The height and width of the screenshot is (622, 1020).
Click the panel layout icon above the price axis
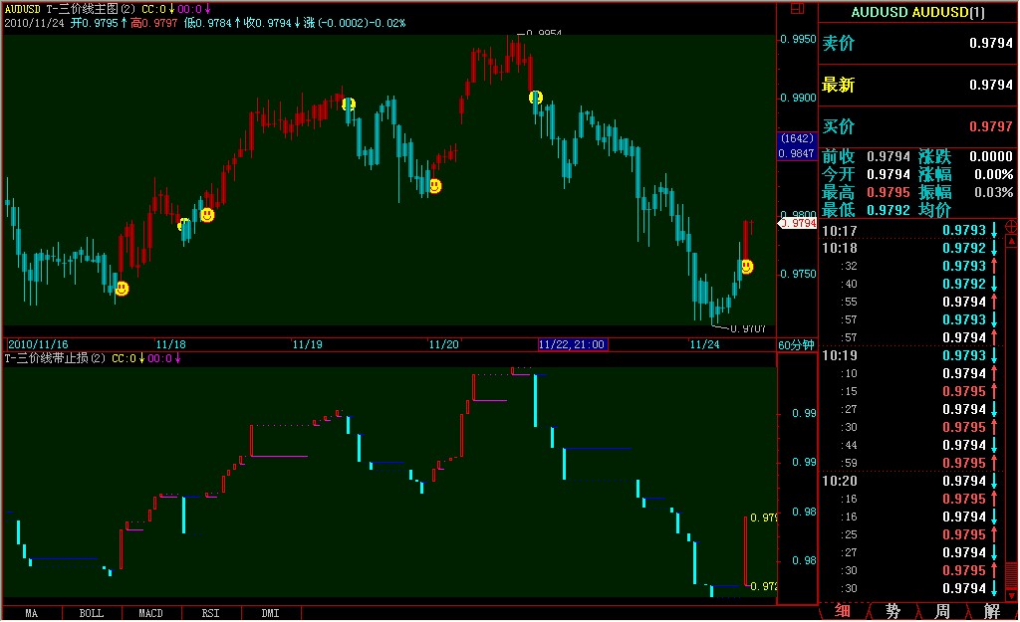point(797,8)
